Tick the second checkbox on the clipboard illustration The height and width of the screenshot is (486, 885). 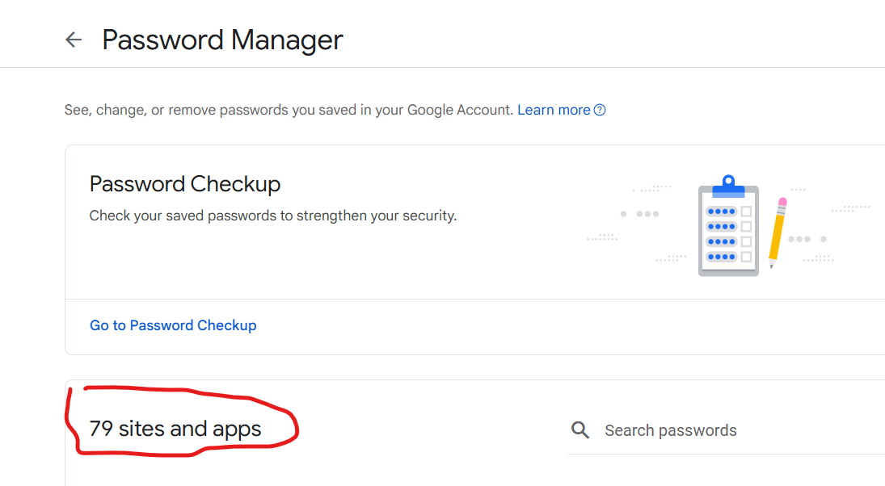pyautogui.click(x=746, y=227)
